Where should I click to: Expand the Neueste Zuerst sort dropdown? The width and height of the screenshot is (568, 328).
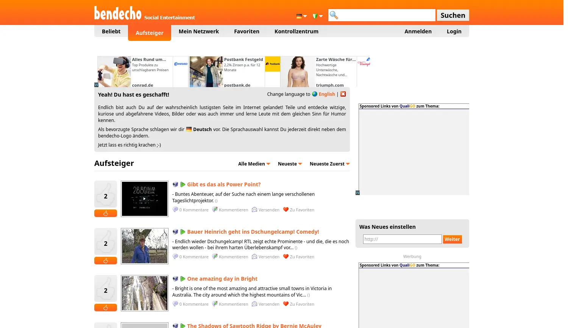329,164
